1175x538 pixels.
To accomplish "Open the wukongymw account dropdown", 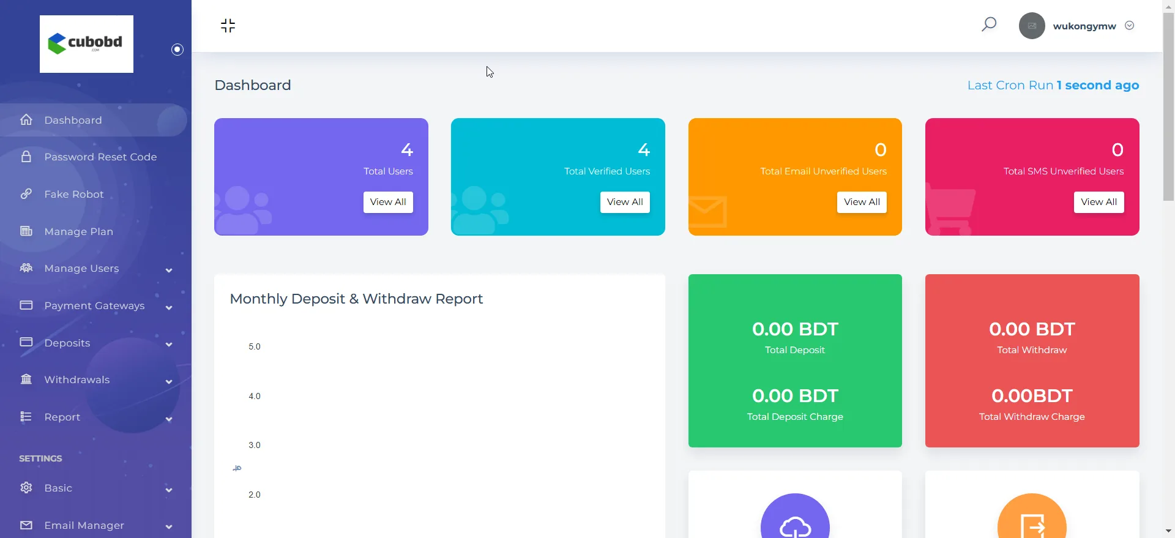I will [x=1130, y=26].
